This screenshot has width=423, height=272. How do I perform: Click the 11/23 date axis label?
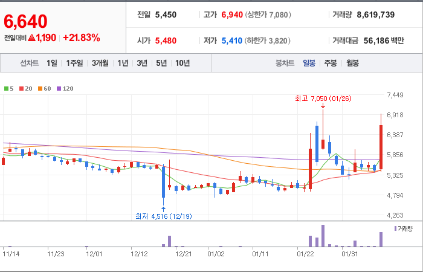(x=56, y=254)
